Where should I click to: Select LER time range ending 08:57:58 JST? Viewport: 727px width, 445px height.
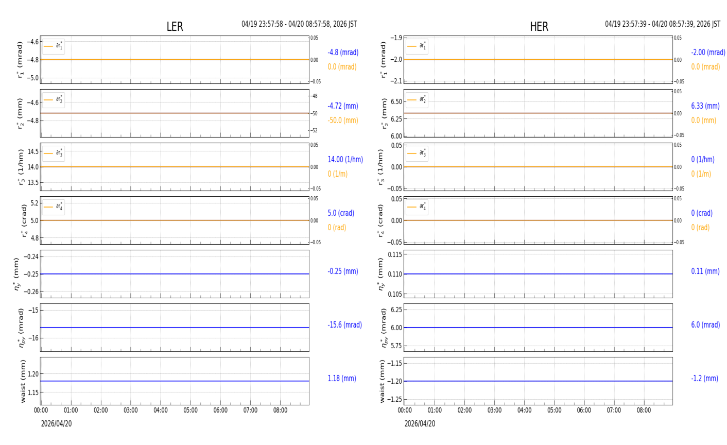299,24
